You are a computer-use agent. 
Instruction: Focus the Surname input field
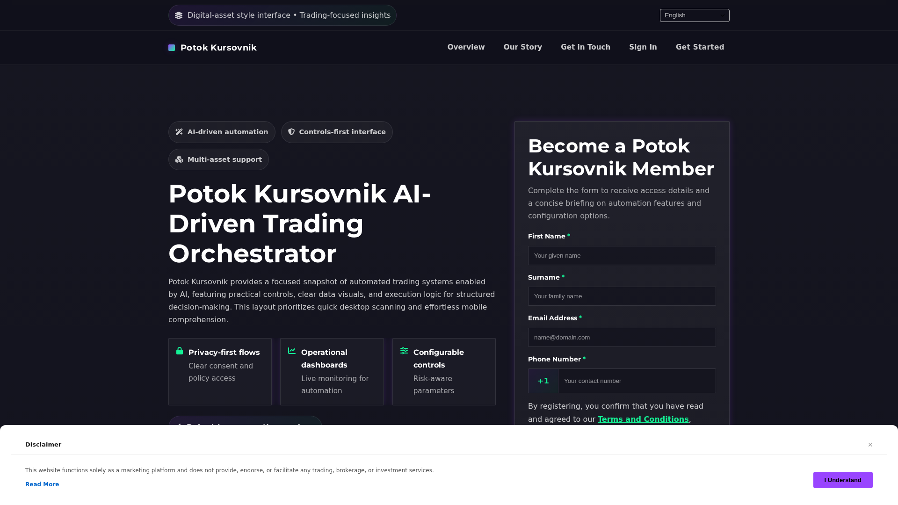(x=622, y=296)
